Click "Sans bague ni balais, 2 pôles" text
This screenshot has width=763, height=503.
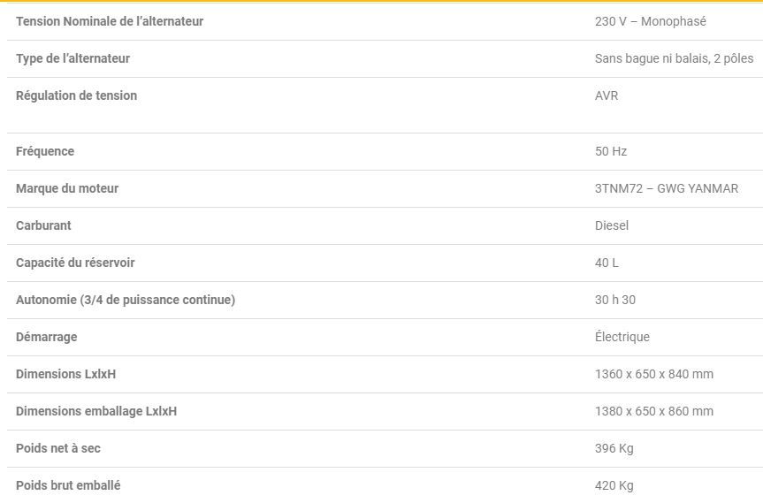tap(674, 58)
